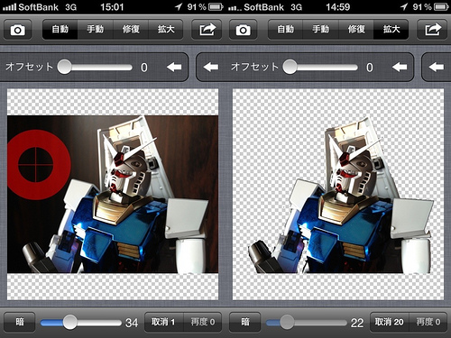
Task: Click オフセット slider knob in right screenshot
Action: 290,67
